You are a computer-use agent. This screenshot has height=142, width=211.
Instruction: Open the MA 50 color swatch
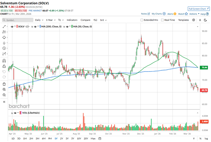coord(72,26)
